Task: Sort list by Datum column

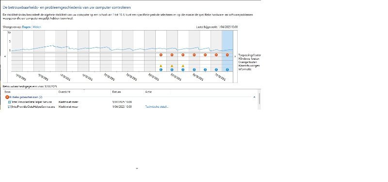Action: [127, 92]
